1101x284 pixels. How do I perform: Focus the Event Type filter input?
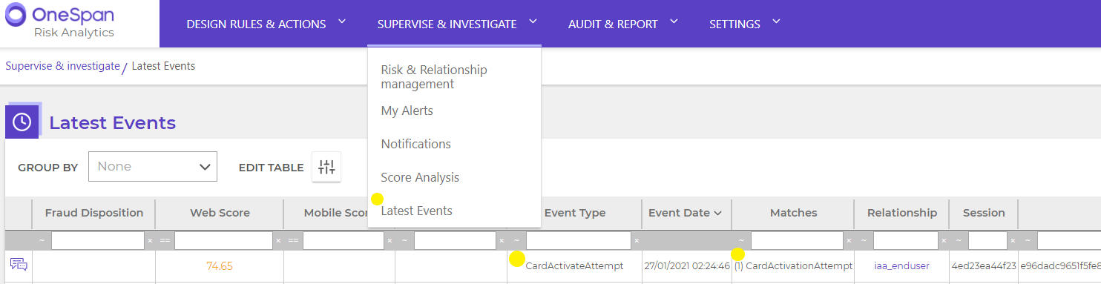click(579, 241)
